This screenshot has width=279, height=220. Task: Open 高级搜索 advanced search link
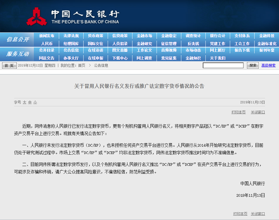(x=268, y=66)
